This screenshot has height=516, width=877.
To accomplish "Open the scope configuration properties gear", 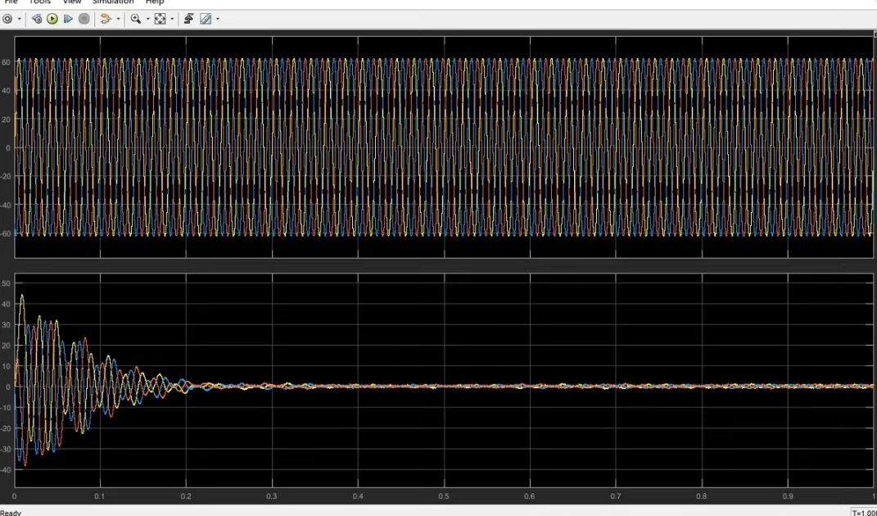I will pos(7,19).
